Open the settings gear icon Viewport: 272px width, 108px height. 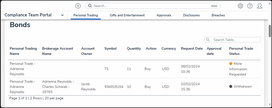tap(240, 6)
